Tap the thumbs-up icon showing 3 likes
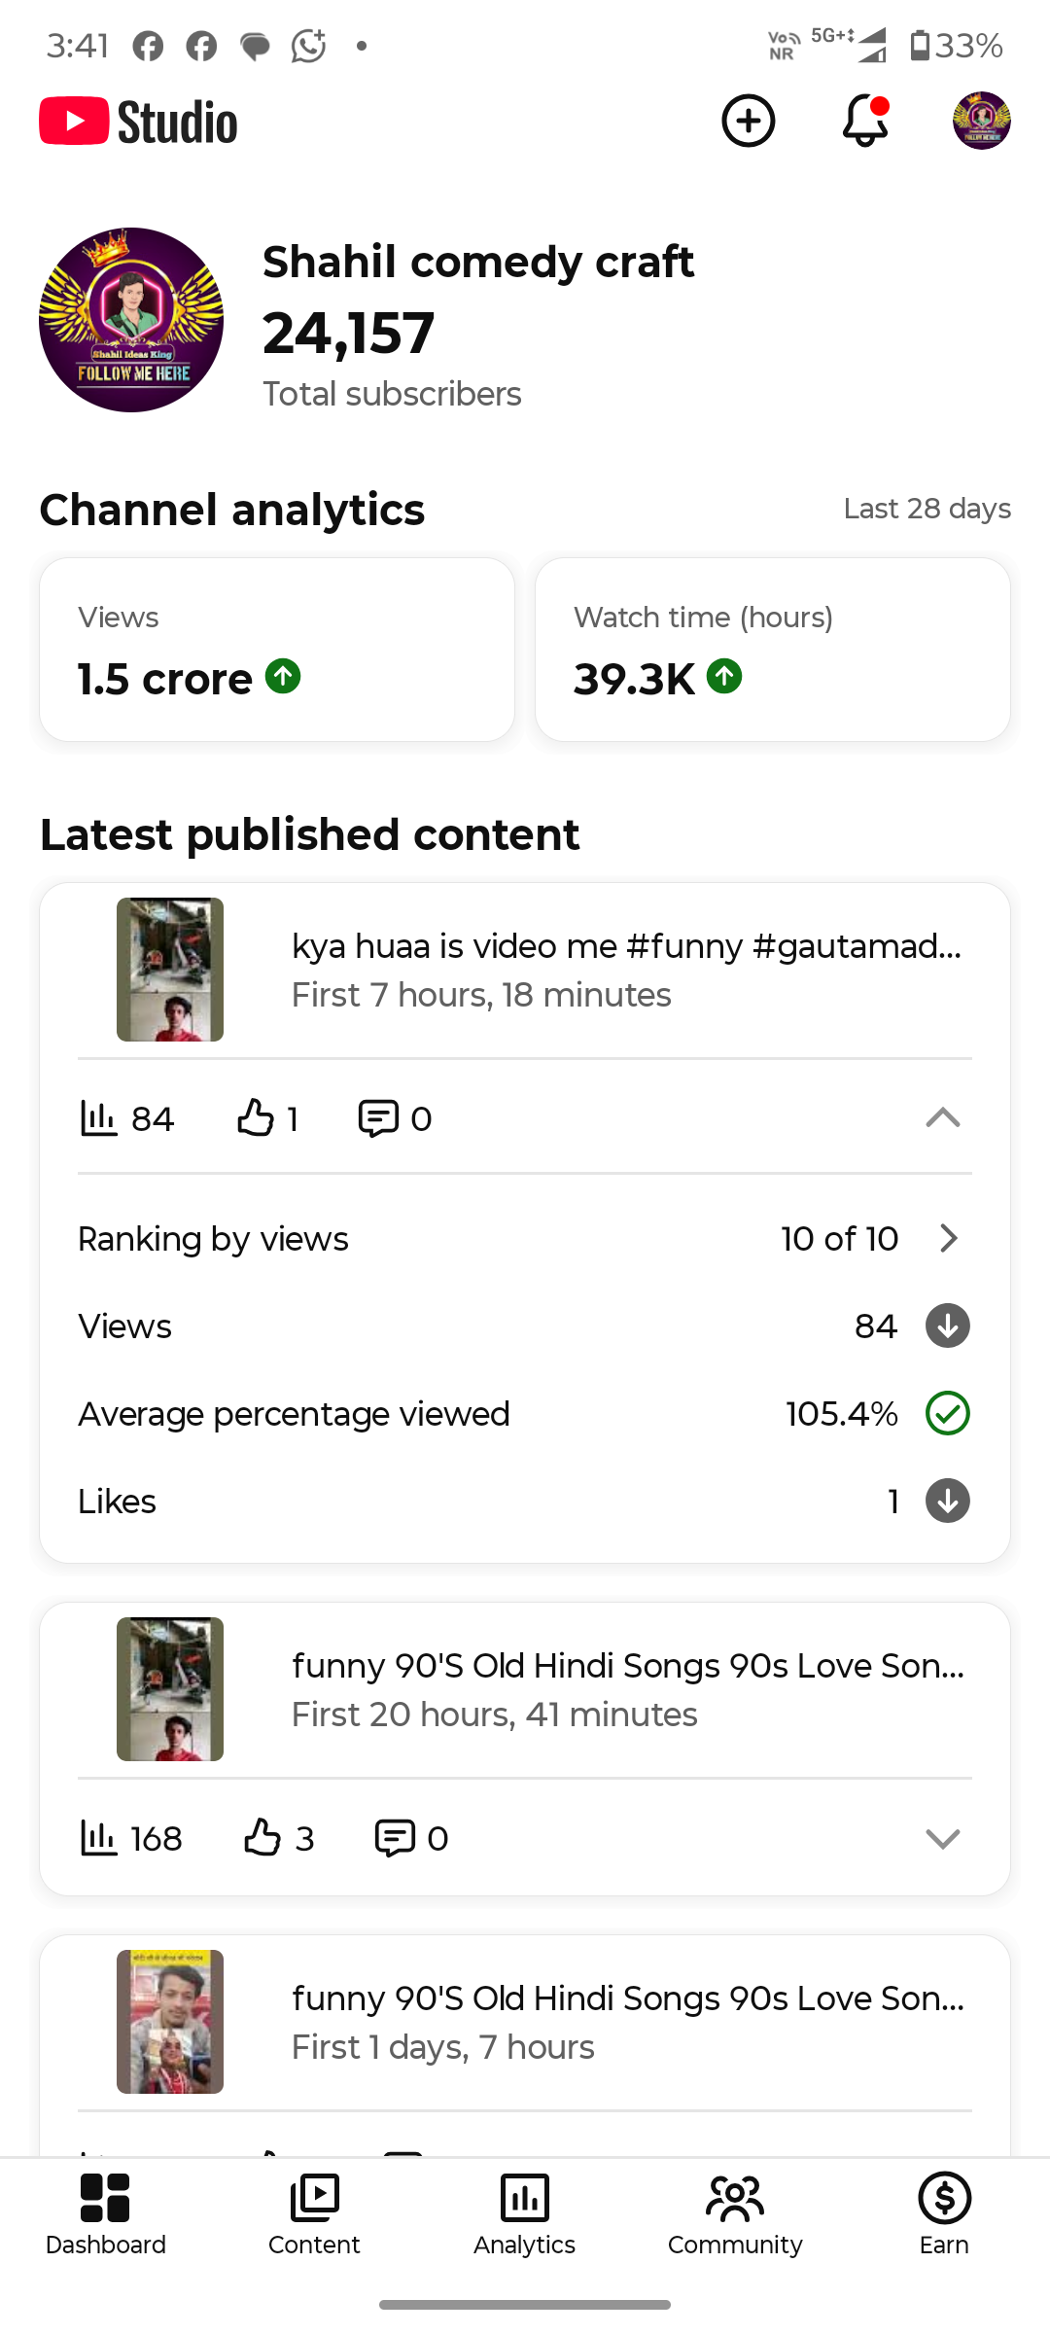Screen dimensions: 1050x2334 coord(262,1838)
